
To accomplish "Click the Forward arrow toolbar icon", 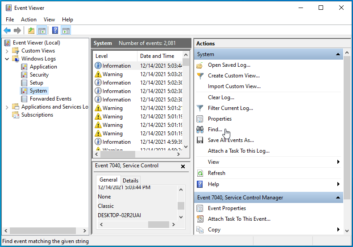I will pos(17,30).
